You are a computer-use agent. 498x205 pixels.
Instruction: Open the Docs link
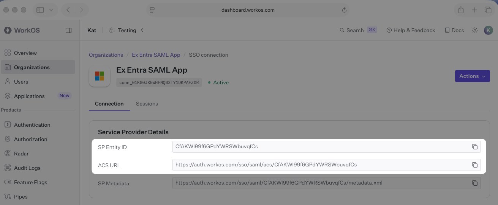[454, 30]
